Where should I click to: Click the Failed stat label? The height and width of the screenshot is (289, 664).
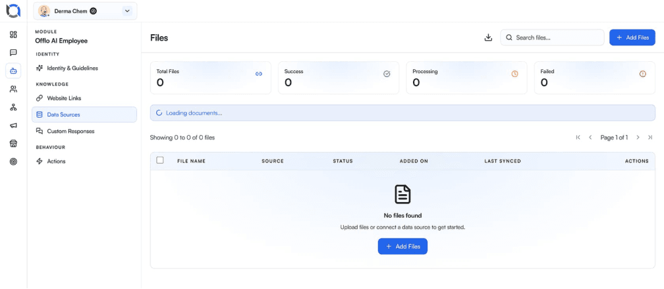(x=547, y=72)
